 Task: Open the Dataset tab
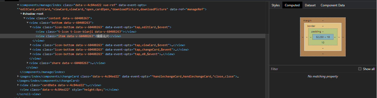coord(310,5)
